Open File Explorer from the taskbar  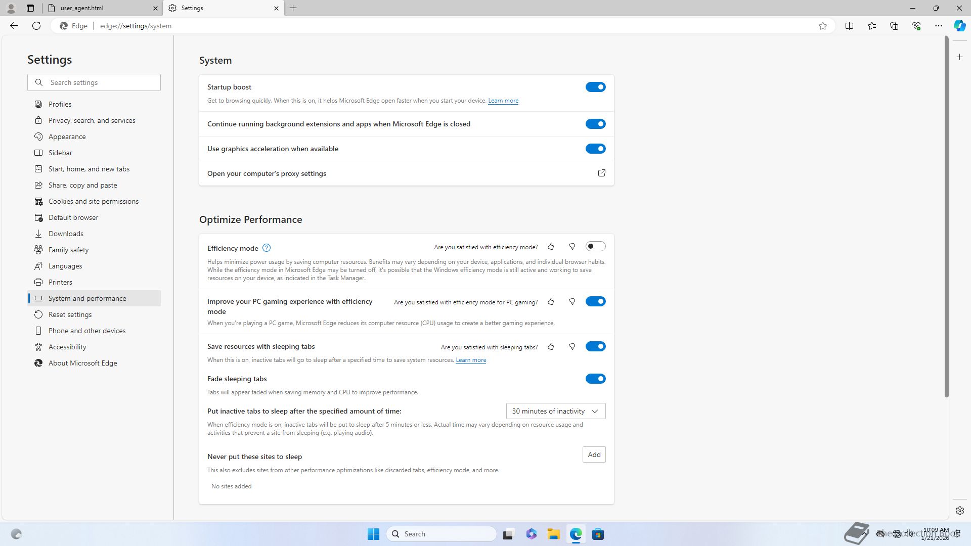click(x=553, y=534)
